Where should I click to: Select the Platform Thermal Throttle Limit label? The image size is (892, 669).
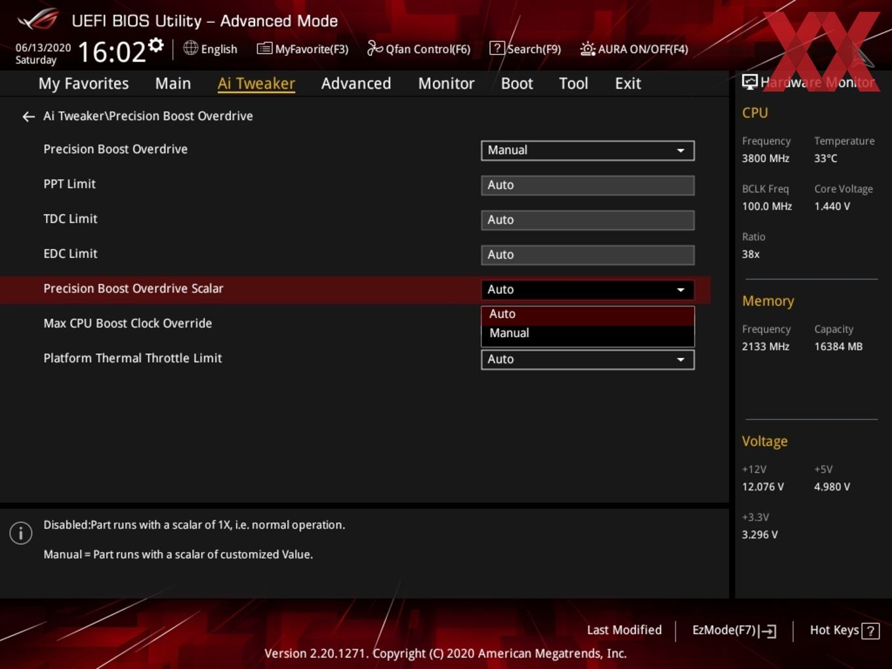(132, 358)
